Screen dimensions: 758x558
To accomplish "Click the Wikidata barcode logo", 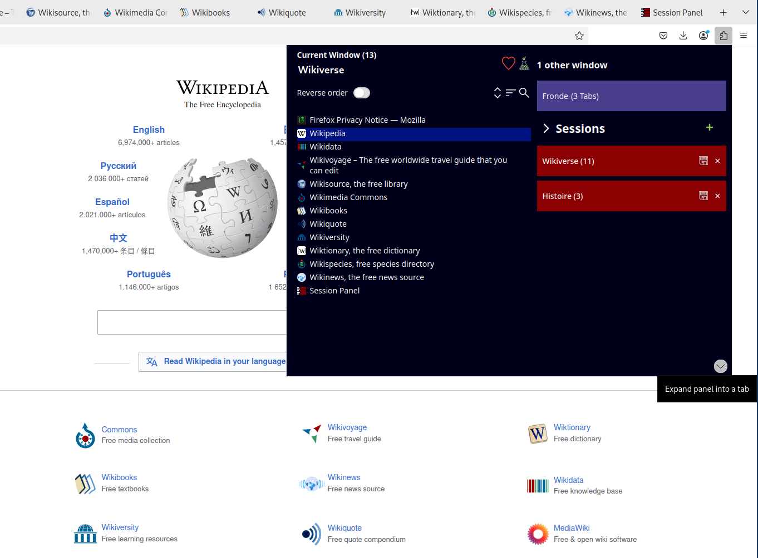I will (538, 486).
